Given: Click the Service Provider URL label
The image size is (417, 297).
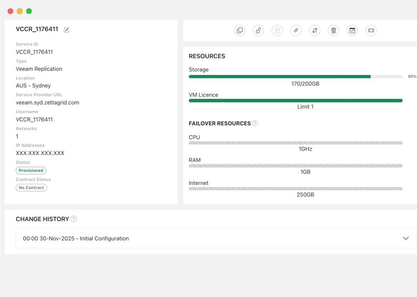Looking at the screenshot, I should [39, 95].
